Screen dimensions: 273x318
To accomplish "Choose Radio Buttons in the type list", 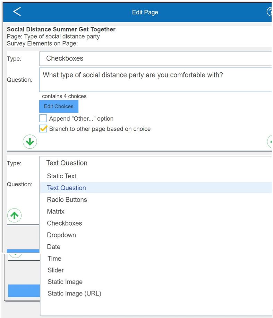I will coord(67,200).
